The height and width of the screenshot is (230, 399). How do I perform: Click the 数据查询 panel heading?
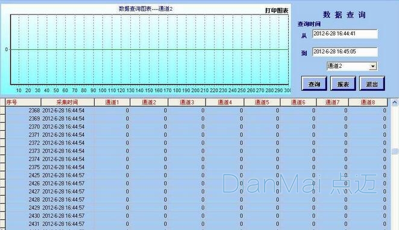click(x=344, y=14)
